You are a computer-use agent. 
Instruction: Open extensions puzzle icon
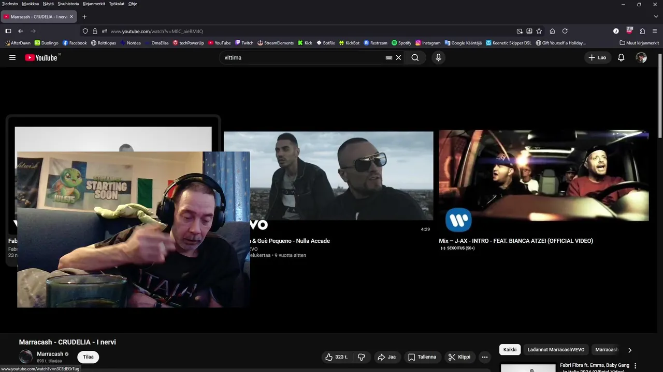pos(642,31)
